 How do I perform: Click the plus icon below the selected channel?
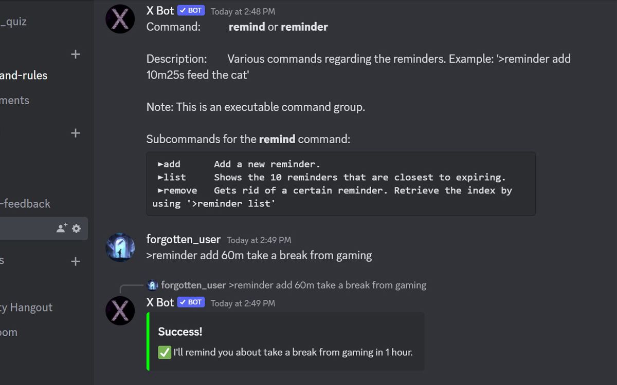pos(76,261)
